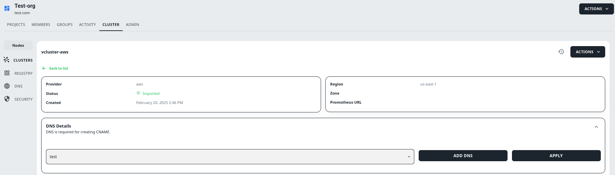Open the top organization ACTIONS dropdown
The width and height of the screenshot is (615, 175).
click(x=596, y=9)
